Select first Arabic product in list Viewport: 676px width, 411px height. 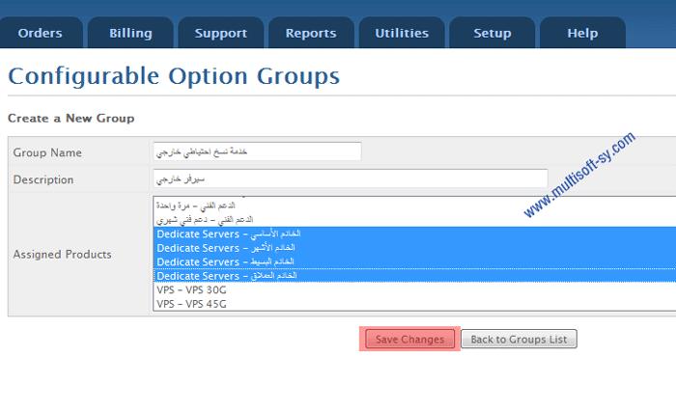click(x=414, y=205)
